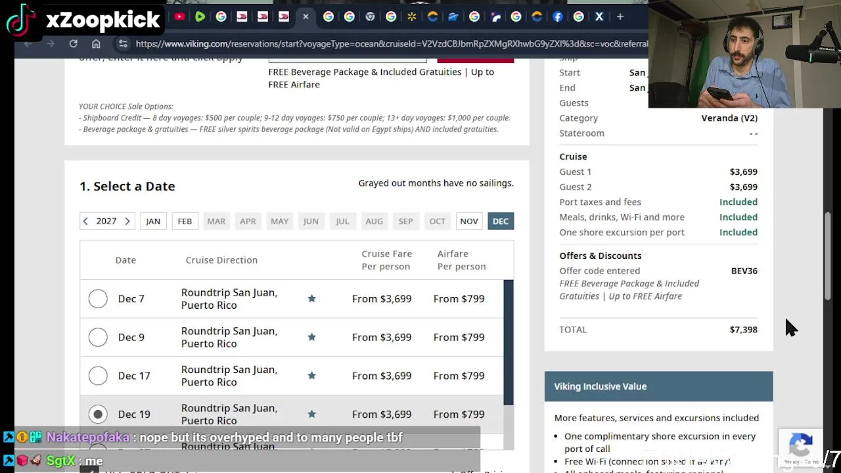This screenshot has height=473, width=841.
Task: Open the X (Twitter) tab
Action: (x=599, y=16)
